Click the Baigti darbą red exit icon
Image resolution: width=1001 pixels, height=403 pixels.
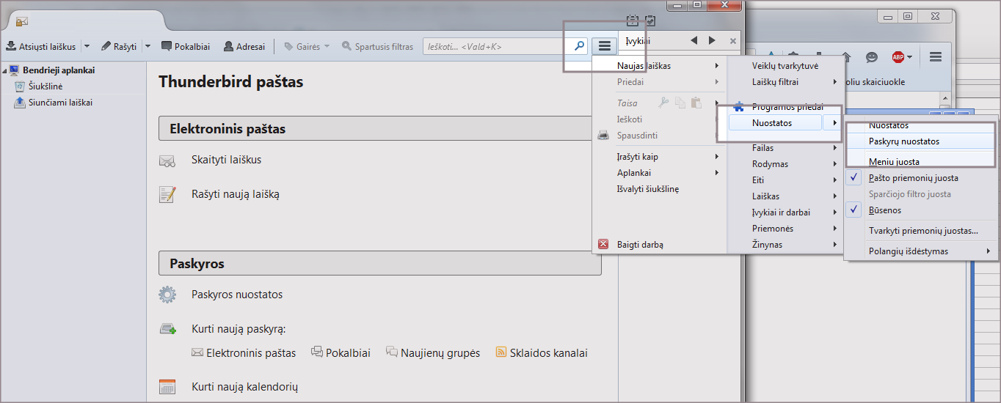pos(603,245)
